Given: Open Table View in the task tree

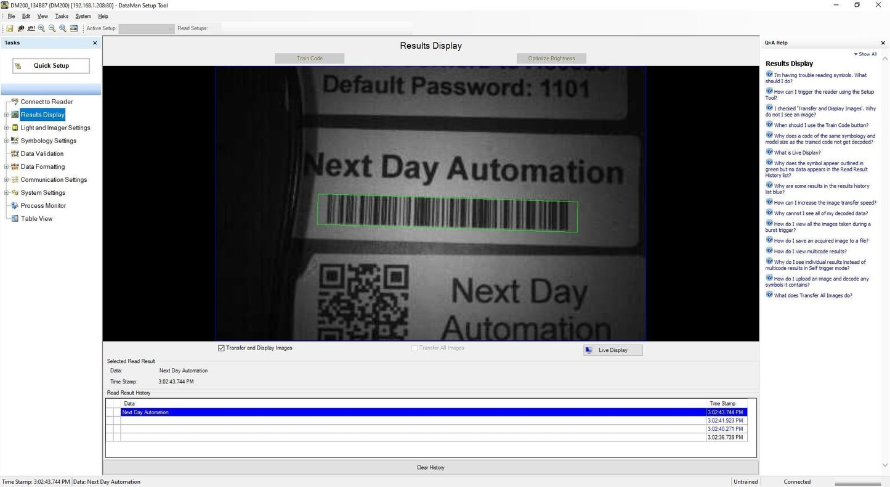Looking at the screenshot, I should pos(36,219).
